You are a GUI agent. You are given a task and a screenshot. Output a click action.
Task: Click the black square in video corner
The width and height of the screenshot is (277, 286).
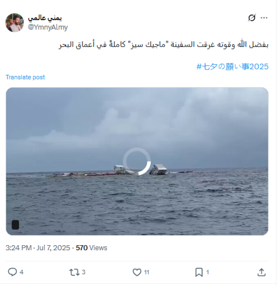(x=15, y=225)
